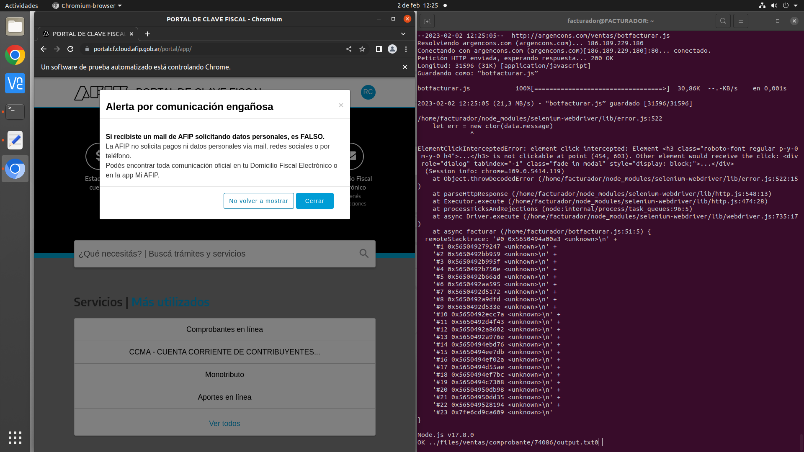
Task: Open new terminal tab icon
Action: [427, 21]
